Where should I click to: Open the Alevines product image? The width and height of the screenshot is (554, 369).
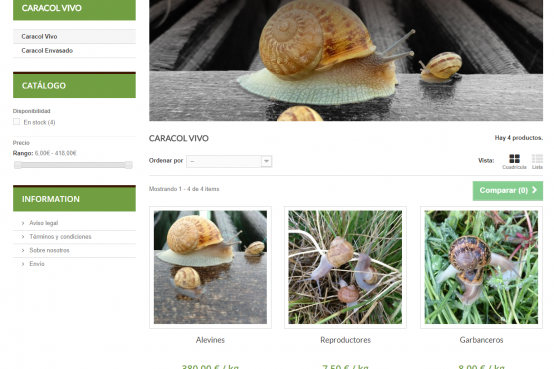[x=210, y=267]
